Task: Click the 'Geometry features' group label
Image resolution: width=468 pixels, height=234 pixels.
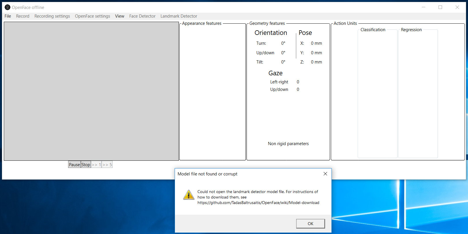Action: pyautogui.click(x=267, y=23)
